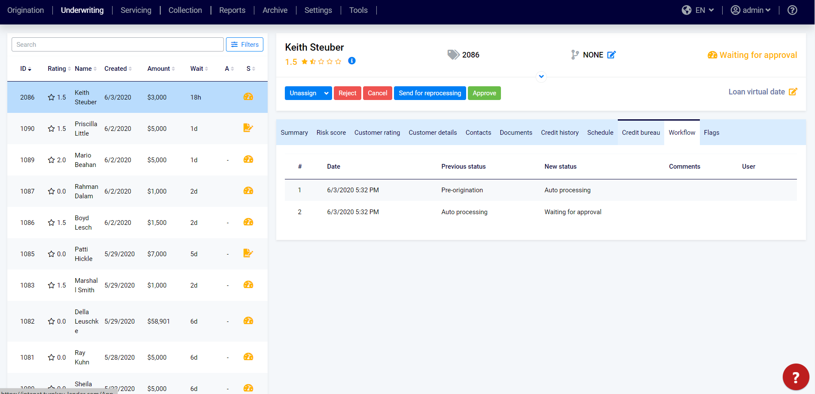The image size is (815, 394).
Task: Open the Schedule tab
Action: [600, 133]
